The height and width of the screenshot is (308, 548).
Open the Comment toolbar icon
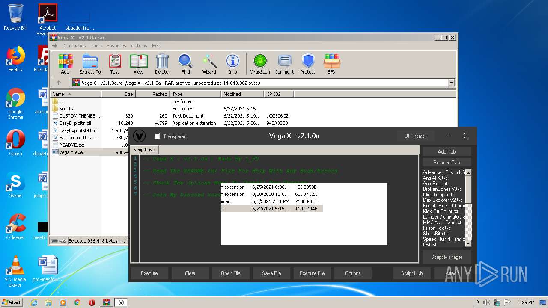tap(284, 64)
